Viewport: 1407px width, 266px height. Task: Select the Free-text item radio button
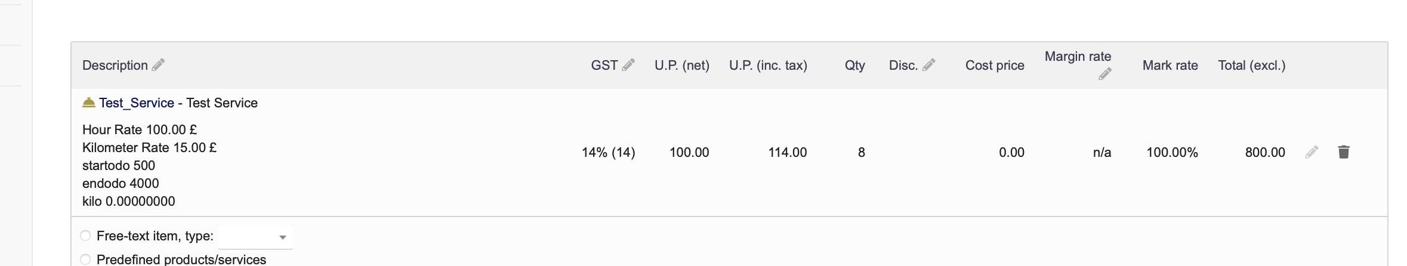click(85, 236)
